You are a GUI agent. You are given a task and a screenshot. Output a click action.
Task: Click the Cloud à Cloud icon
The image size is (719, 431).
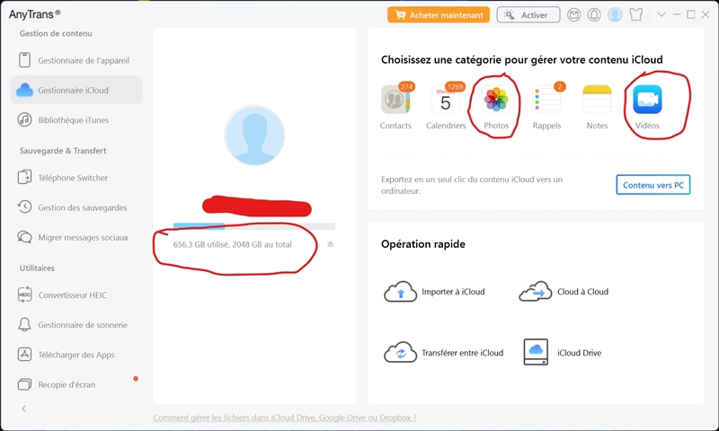(x=535, y=292)
